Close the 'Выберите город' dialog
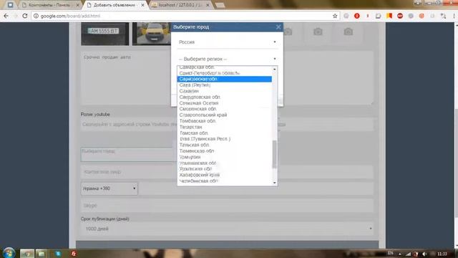This screenshot has width=458, height=258. click(x=278, y=27)
